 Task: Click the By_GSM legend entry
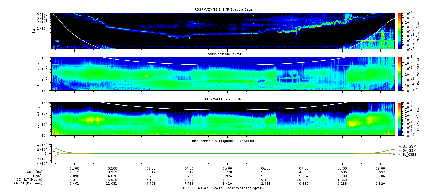click(409, 150)
